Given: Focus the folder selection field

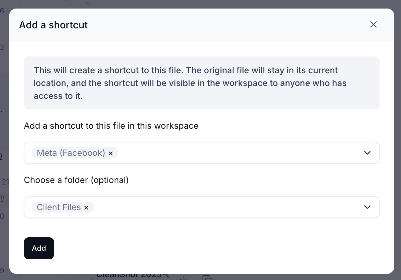Looking at the screenshot, I should [202, 207].
